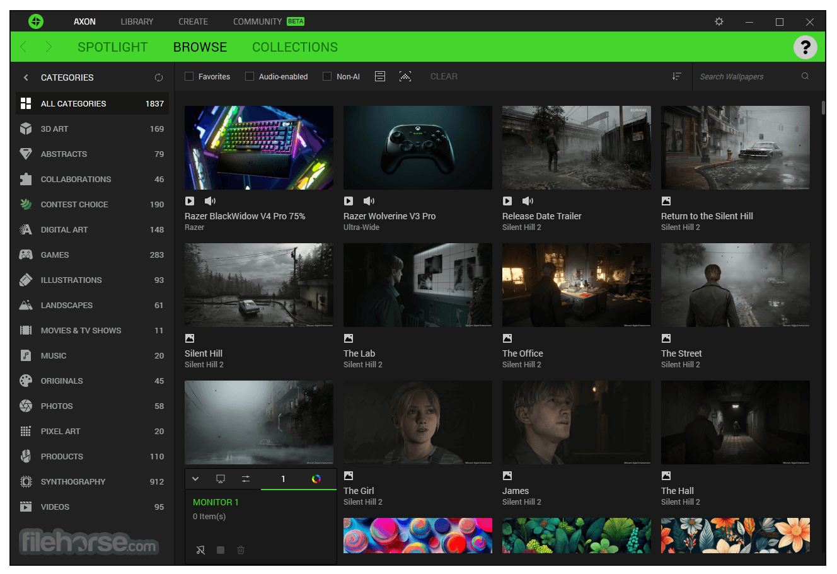Stop playback in the Monitor 1 panel

click(221, 550)
